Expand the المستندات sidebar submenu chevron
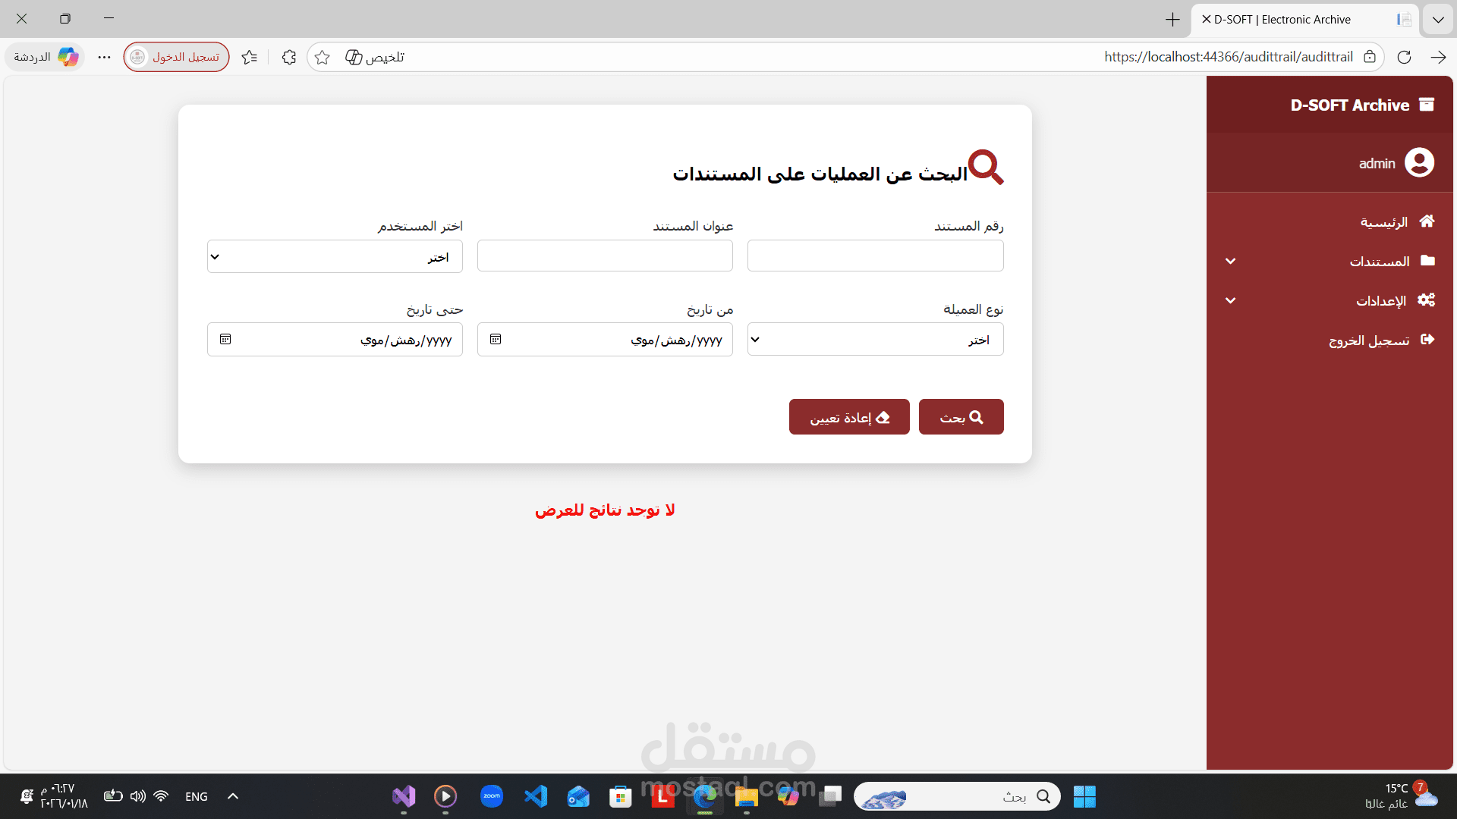1457x819 pixels. pyautogui.click(x=1230, y=261)
